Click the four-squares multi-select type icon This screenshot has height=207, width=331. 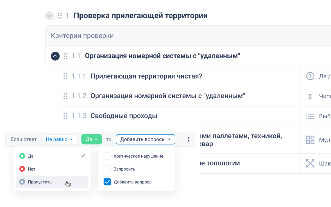click(x=310, y=140)
